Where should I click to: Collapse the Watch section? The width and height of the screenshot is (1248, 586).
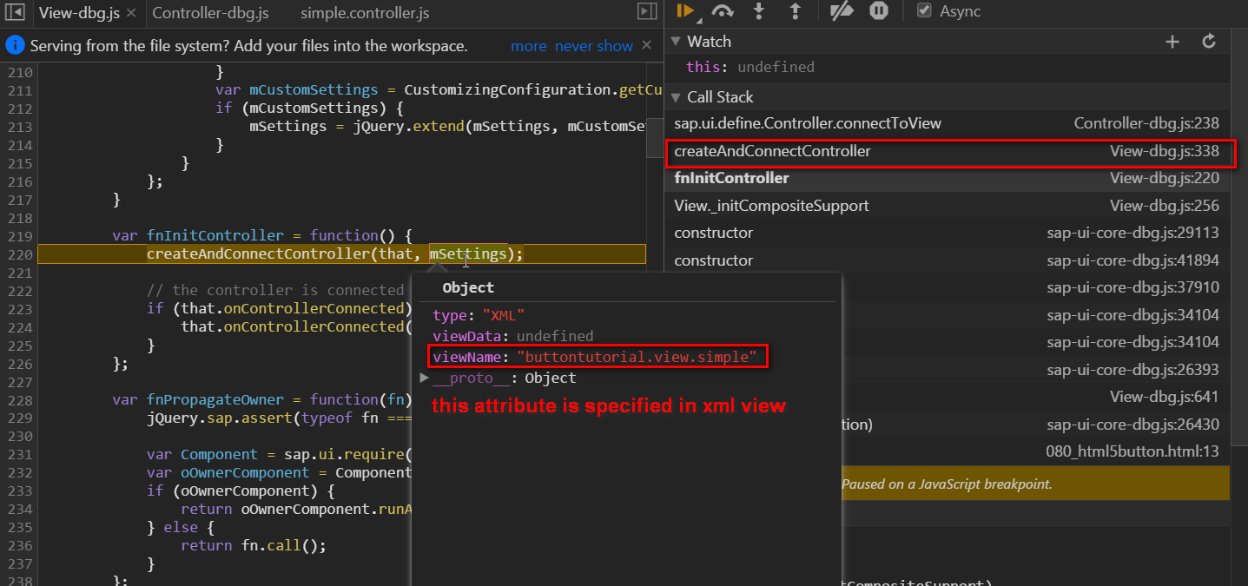click(677, 42)
